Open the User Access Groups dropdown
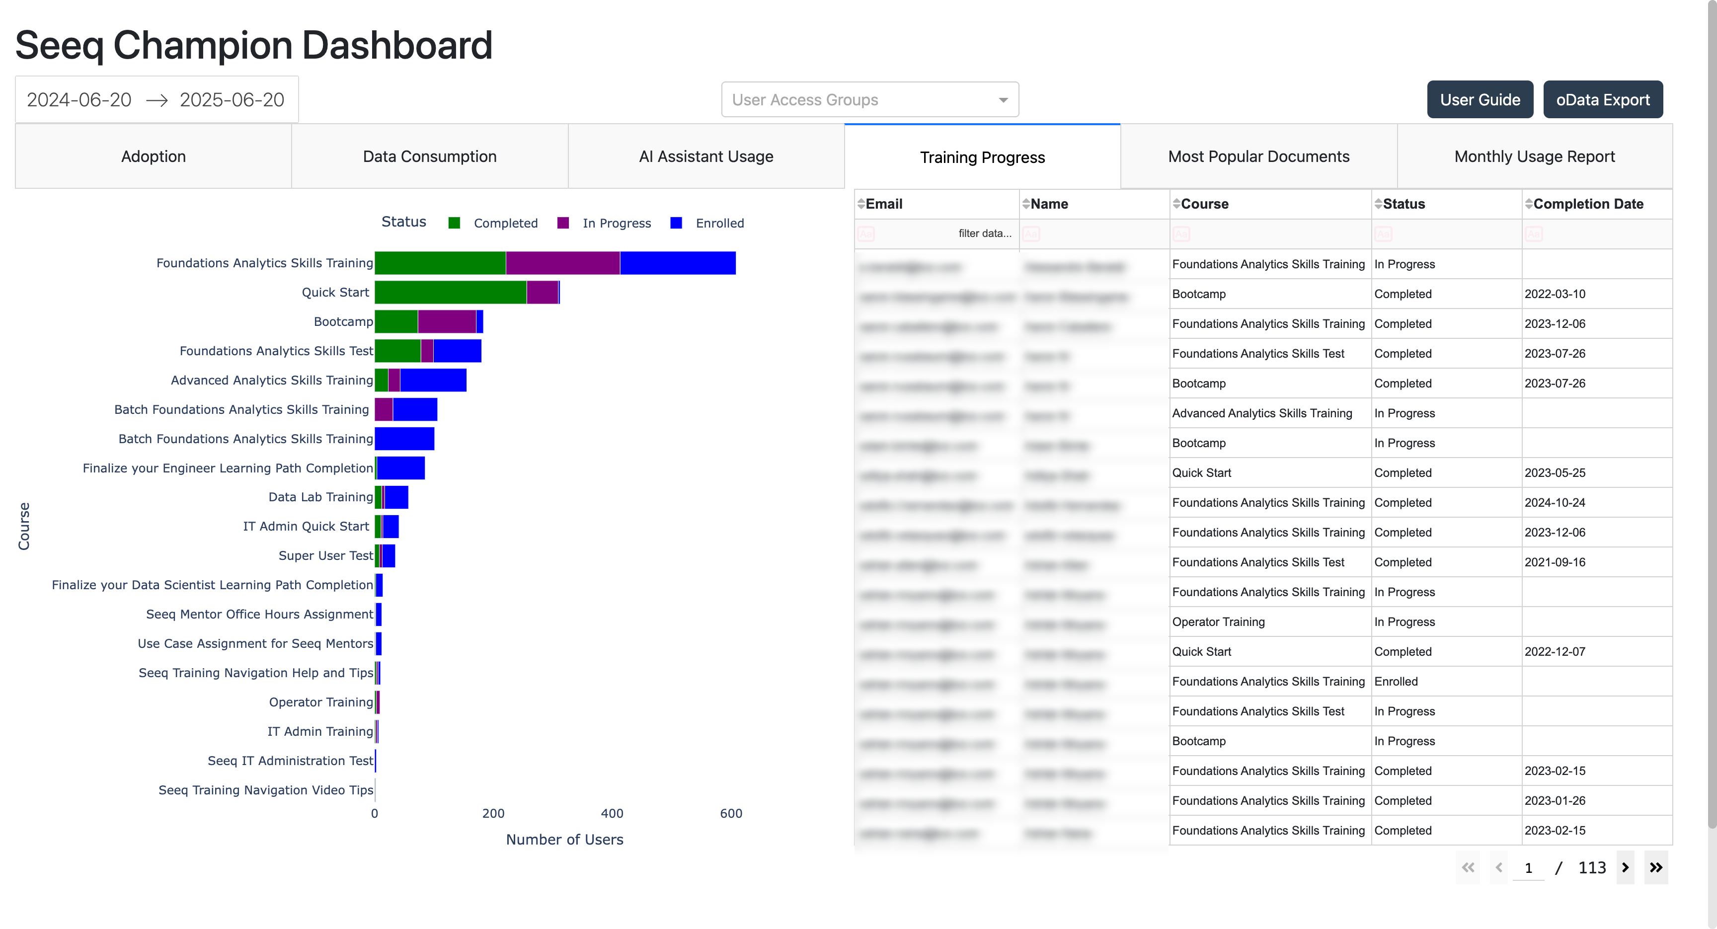Viewport: 1717px width, 929px height. point(869,99)
